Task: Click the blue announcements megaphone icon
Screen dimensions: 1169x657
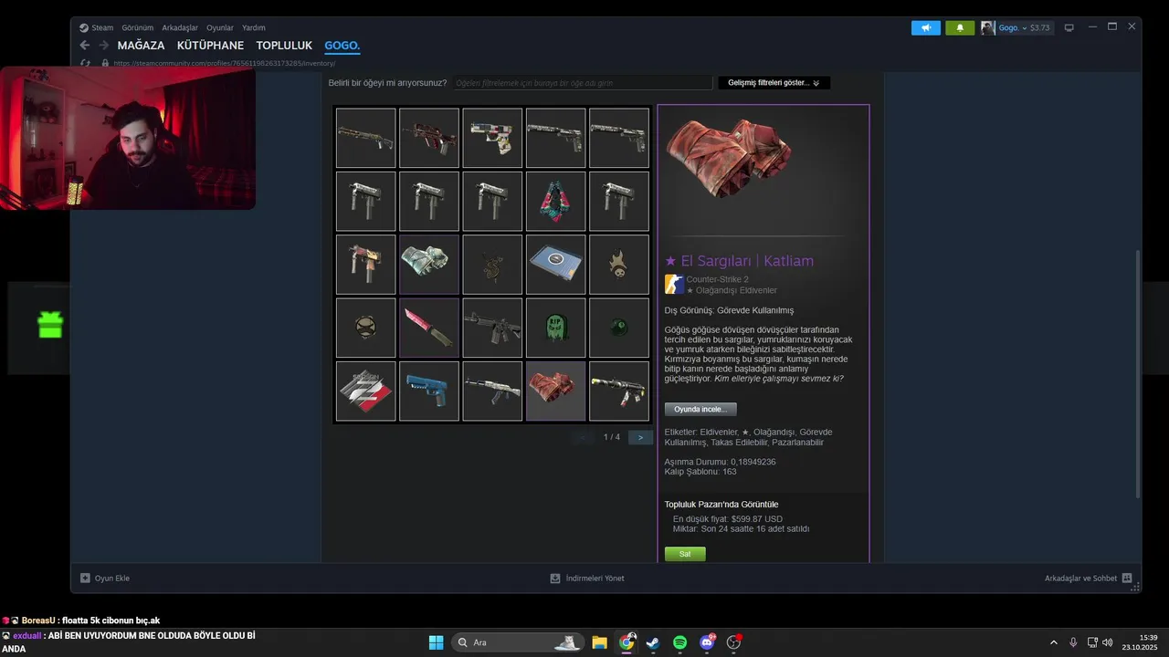Action: (925, 28)
